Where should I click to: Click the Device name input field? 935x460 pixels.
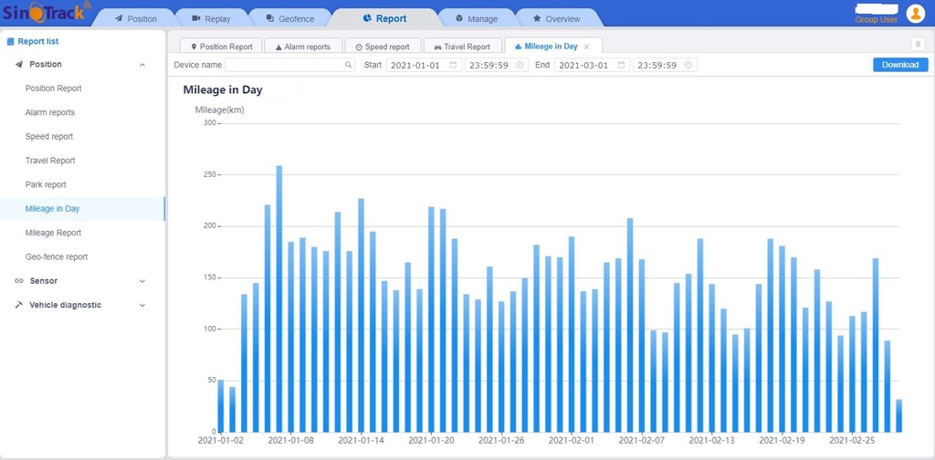point(283,65)
